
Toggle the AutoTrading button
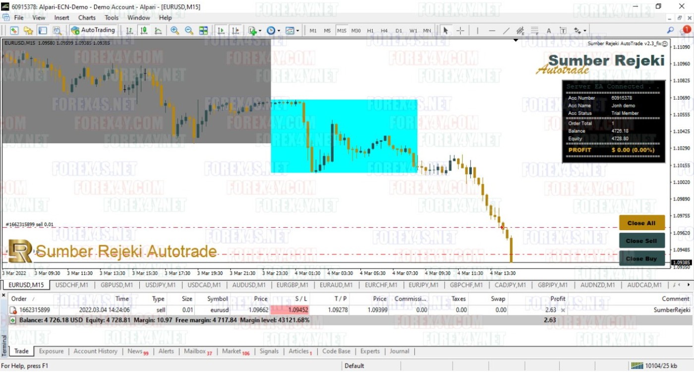[x=93, y=30]
